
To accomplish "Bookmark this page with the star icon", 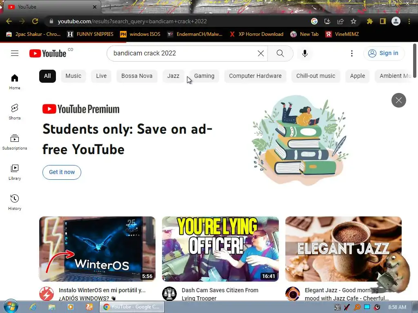I will pos(353,21).
